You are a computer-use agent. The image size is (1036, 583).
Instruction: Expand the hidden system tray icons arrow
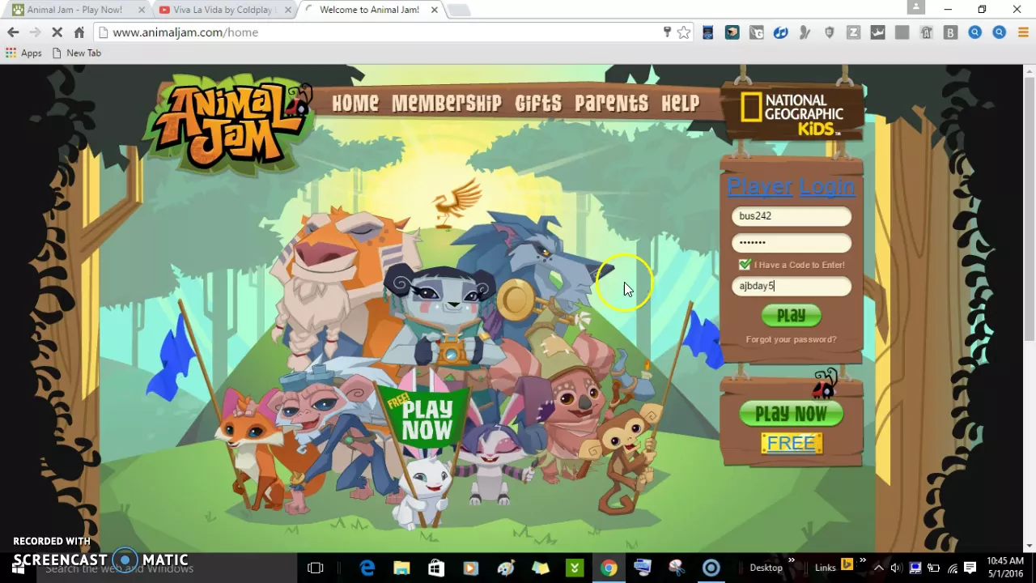pyautogui.click(x=878, y=568)
